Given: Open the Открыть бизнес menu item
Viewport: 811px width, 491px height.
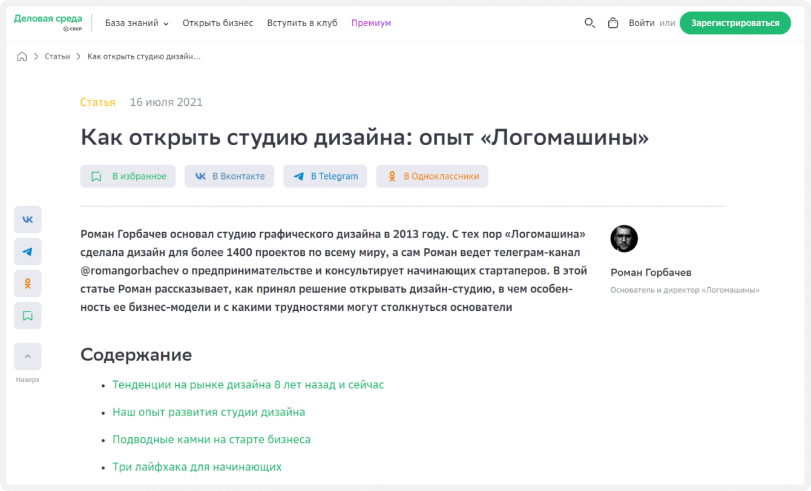Looking at the screenshot, I should (x=218, y=23).
